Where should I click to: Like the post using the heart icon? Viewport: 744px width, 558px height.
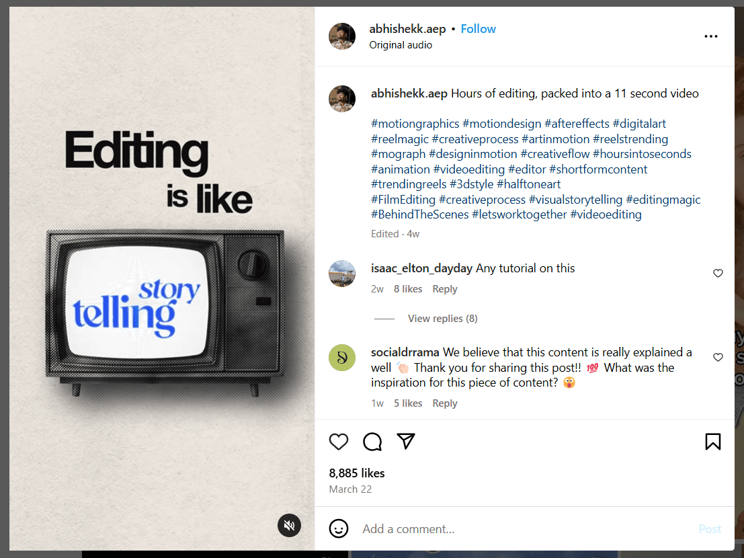pos(339,442)
